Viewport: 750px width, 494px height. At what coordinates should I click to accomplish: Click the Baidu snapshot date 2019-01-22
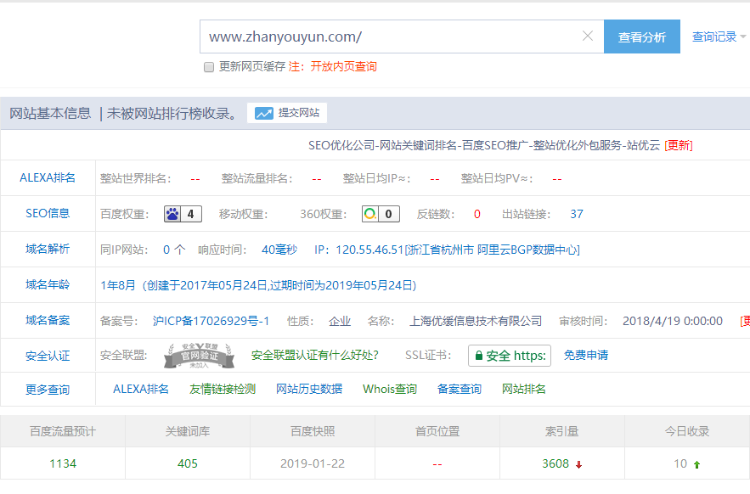coord(313,464)
